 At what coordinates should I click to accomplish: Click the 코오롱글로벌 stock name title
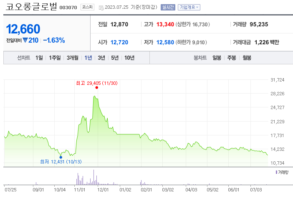(31, 7)
